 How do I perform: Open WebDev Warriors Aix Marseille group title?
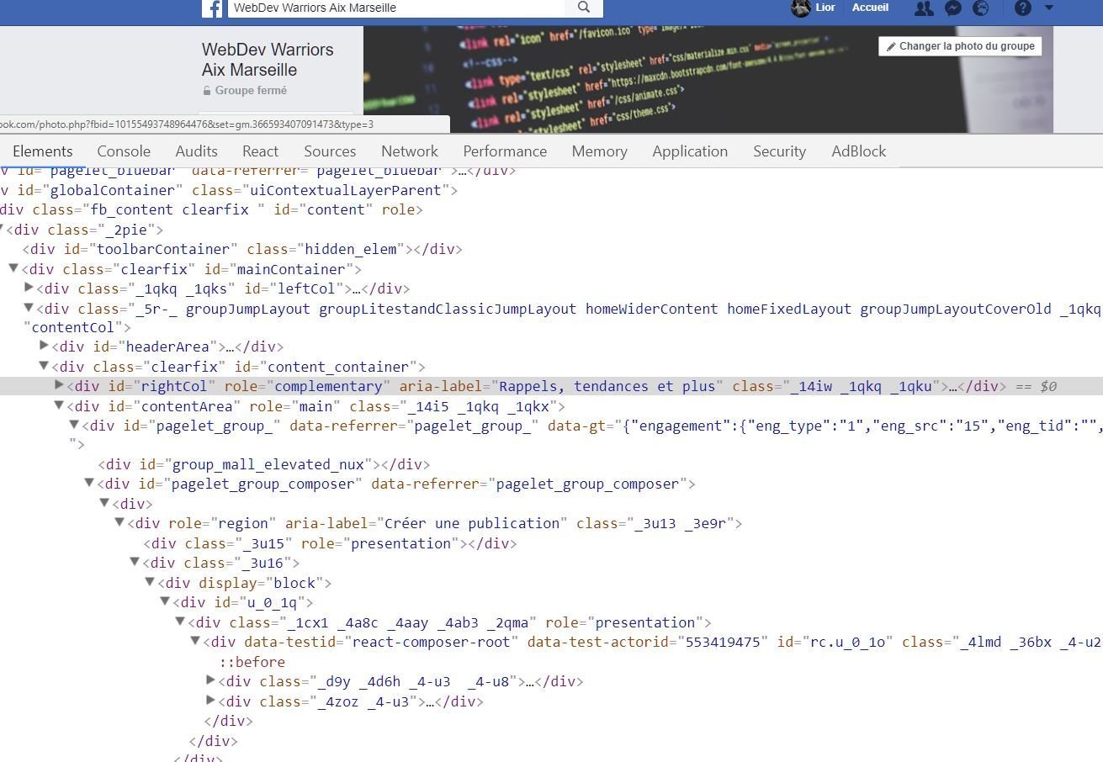(x=268, y=60)
